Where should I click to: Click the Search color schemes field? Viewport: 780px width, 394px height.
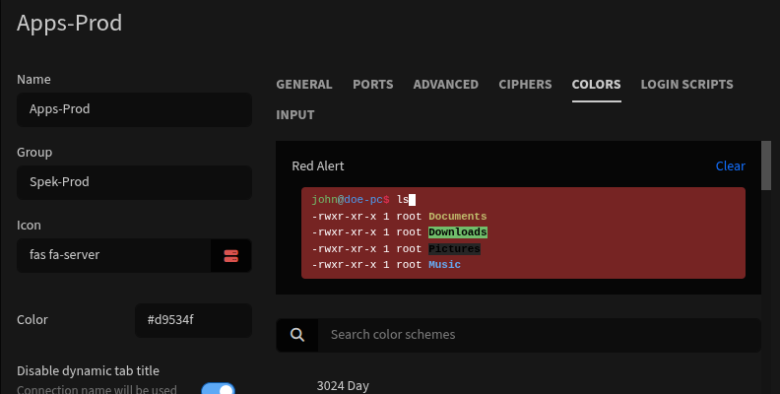pyautogui.click(x=540, y=335)
